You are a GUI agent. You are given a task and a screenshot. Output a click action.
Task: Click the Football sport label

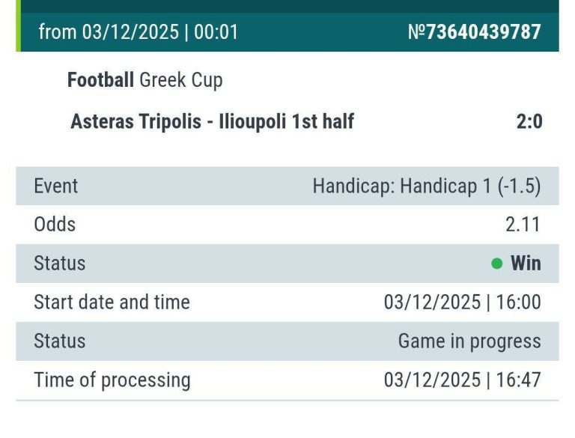coord(100,80)
